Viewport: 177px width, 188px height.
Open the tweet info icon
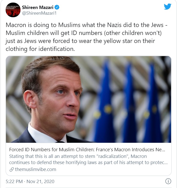(x=168, y=181)
